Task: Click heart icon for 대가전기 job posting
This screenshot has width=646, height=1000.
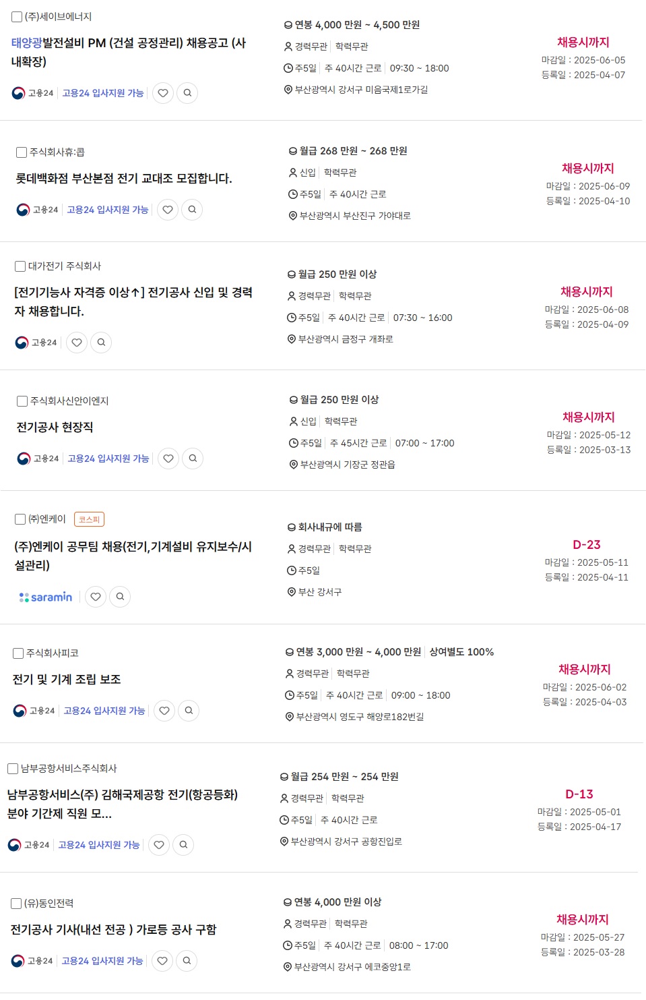Action: pos(77,343)
